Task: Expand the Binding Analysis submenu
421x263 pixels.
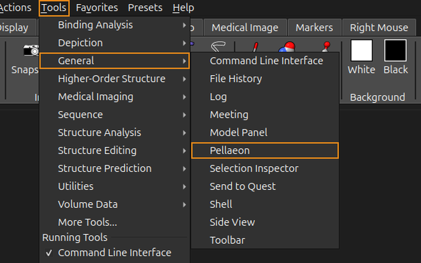Action: pos(115,25)
